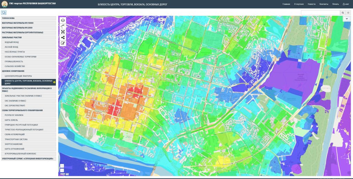Click the yellow info icon on active layer
The height and width of the screenshot is (179, 353).
(54, 82)
